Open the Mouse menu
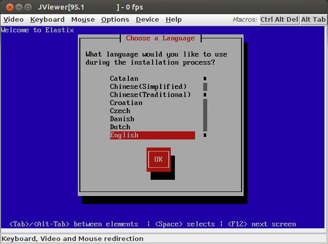 tap(83, 20)
